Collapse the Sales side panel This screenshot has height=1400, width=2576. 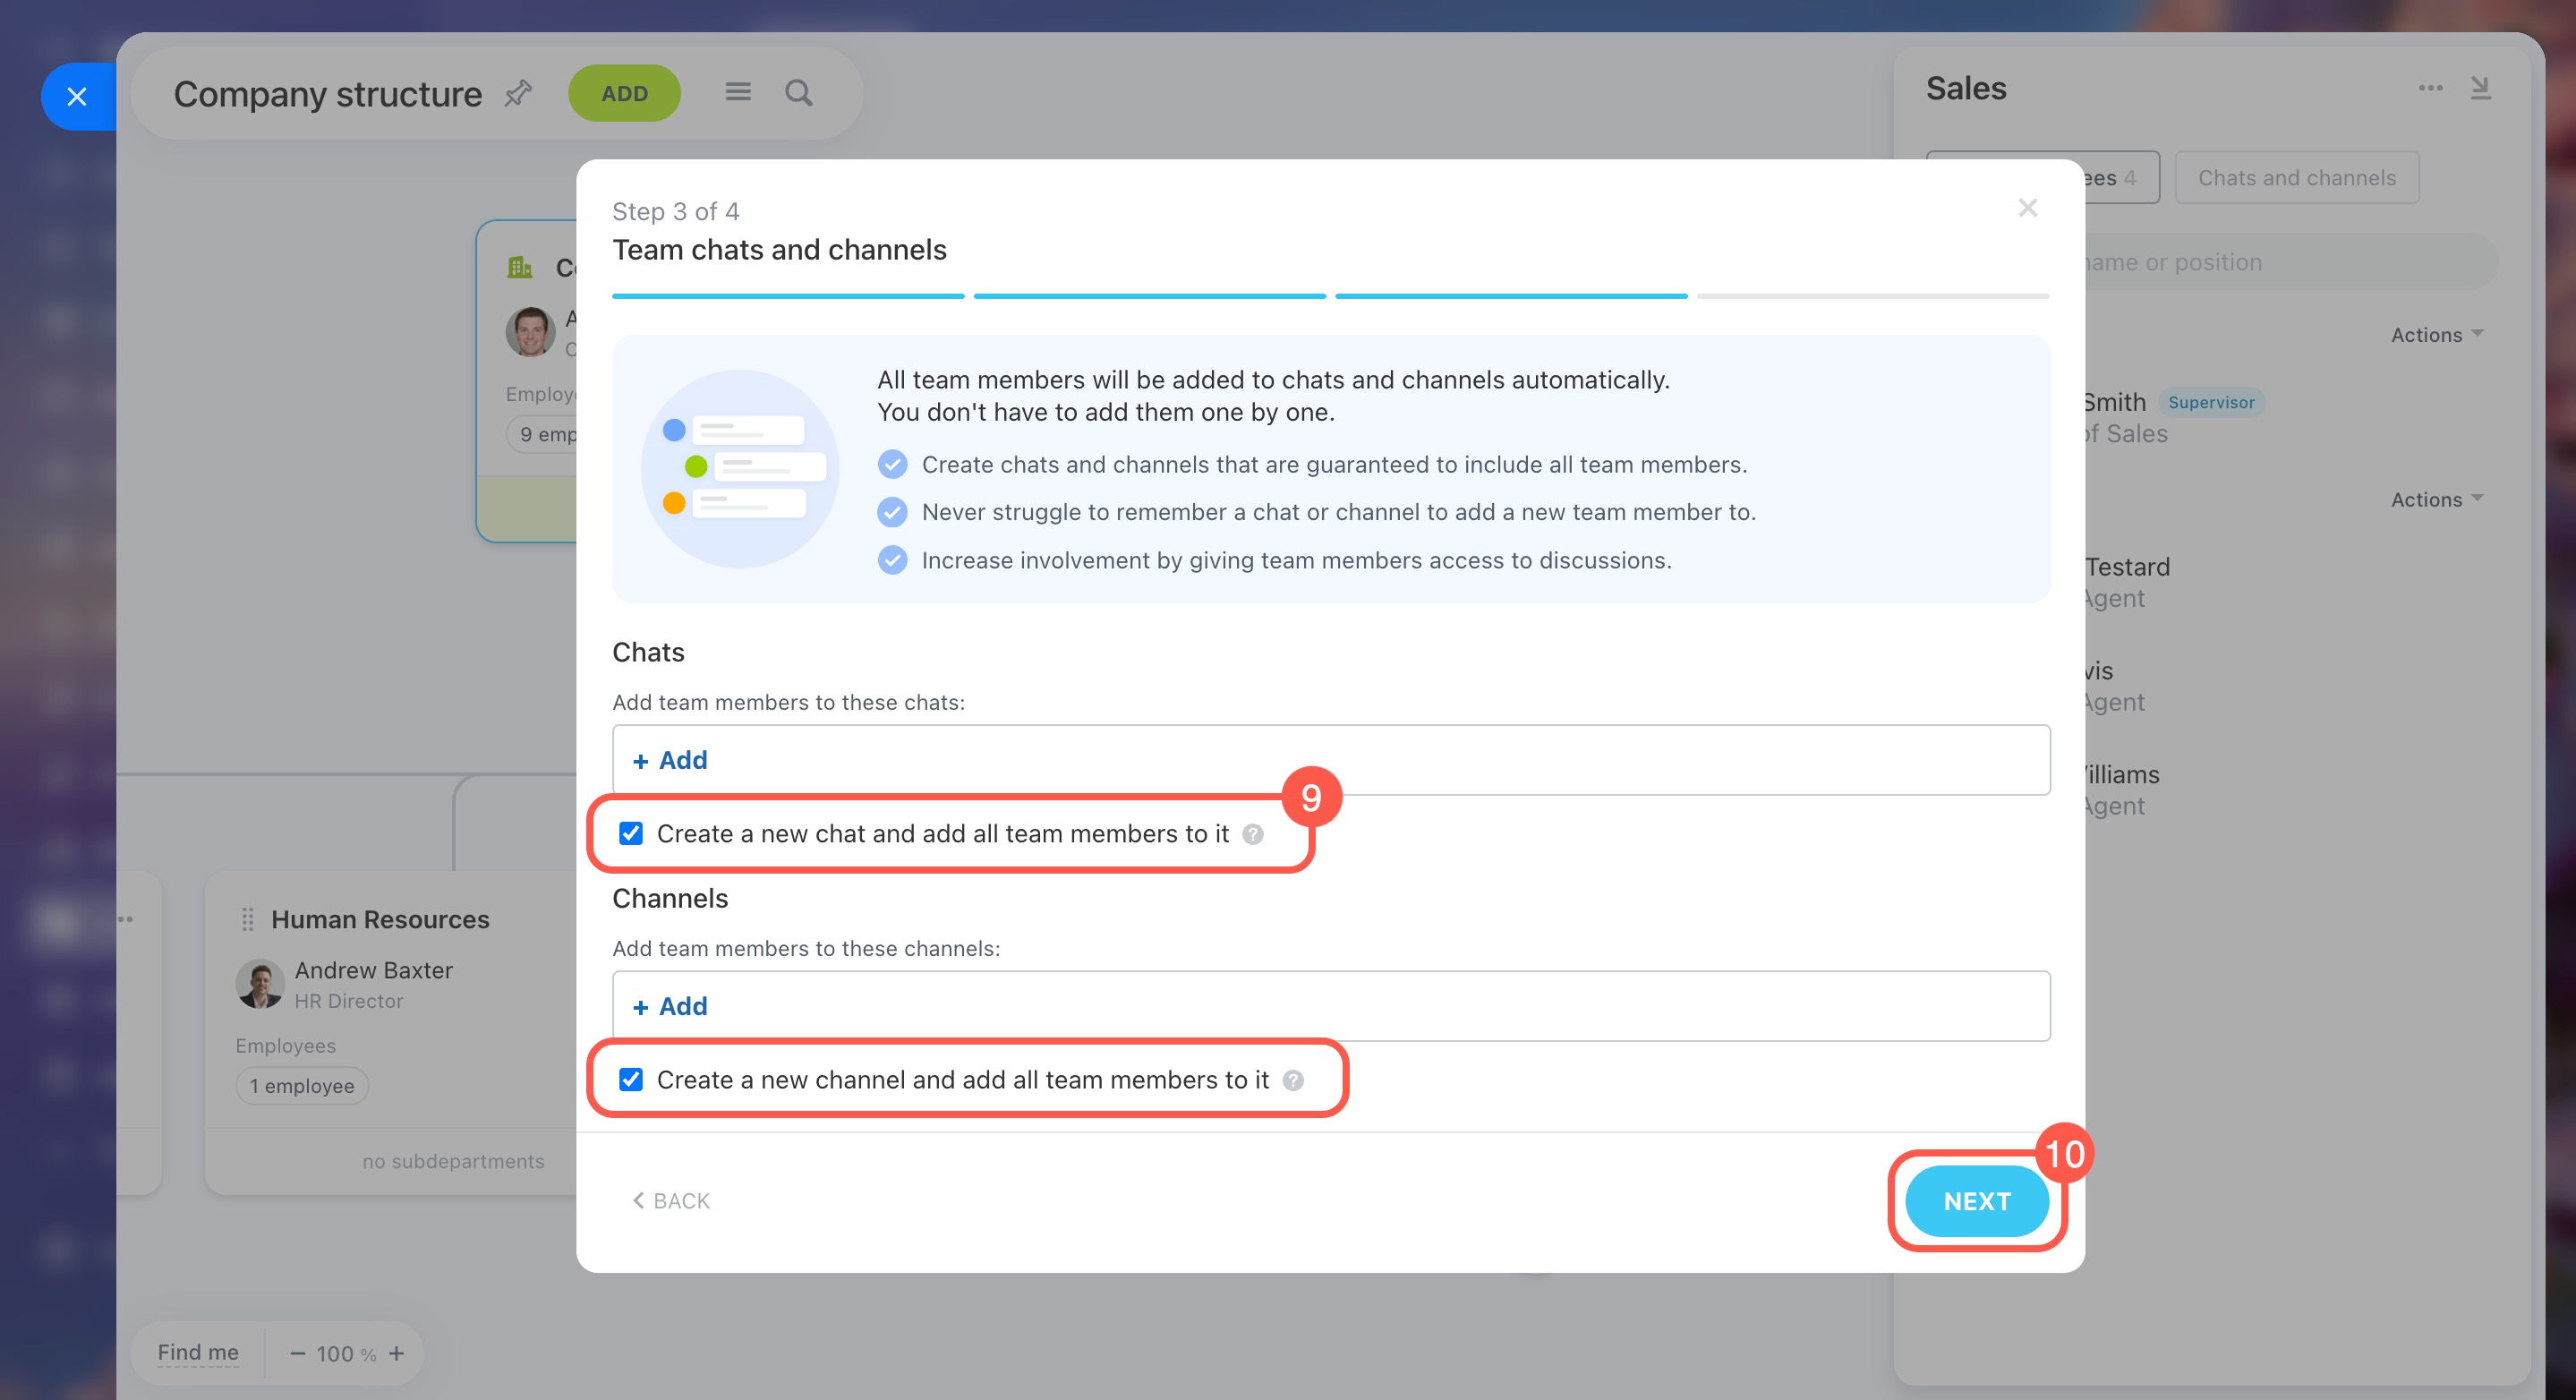(x=2480, y=88)
